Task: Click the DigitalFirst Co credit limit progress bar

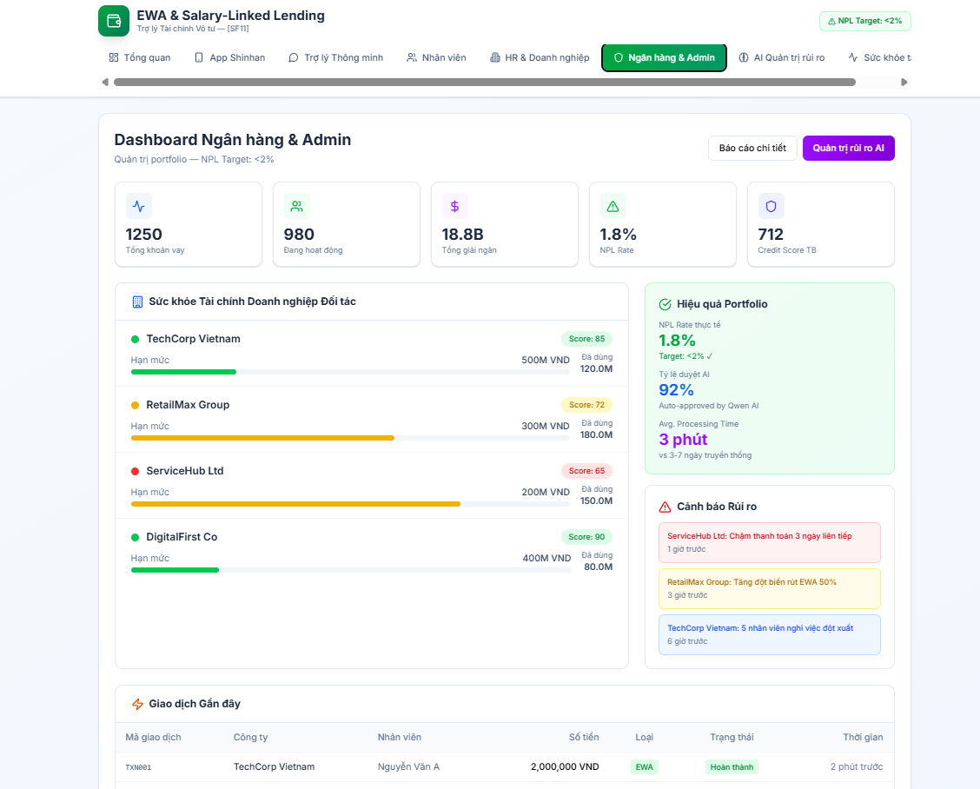Action: pos(351,570)
